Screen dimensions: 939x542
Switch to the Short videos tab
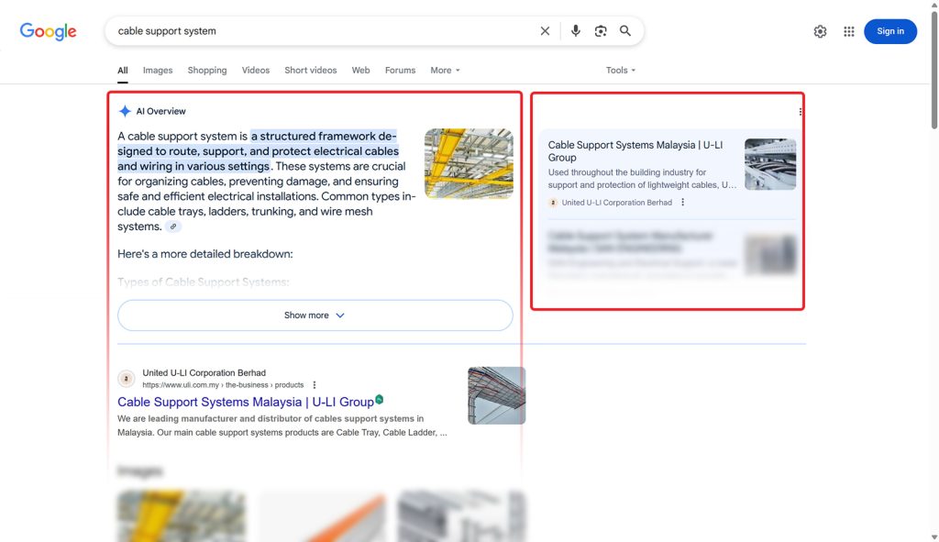[x=311, y=70]
